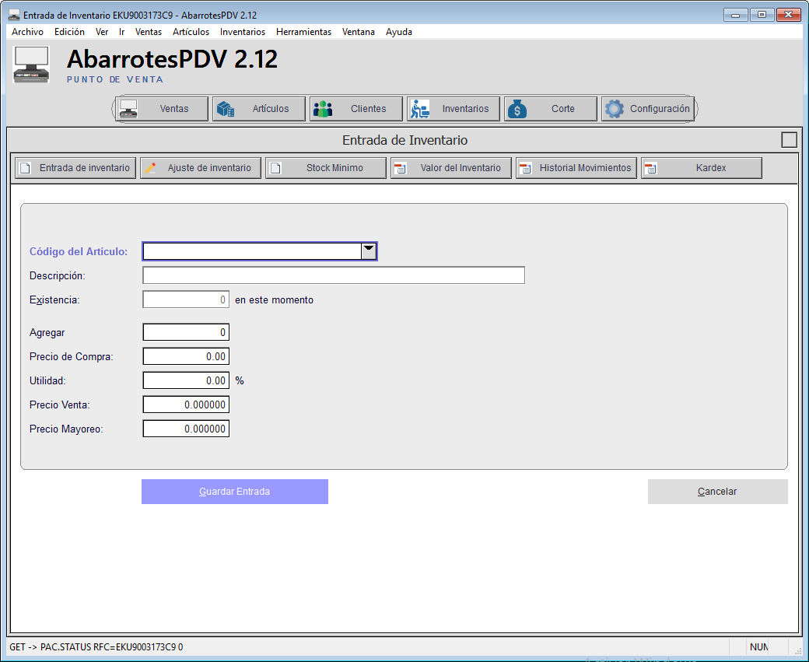
Task: Open the Edición menu
Action: [x=69, y=32]
